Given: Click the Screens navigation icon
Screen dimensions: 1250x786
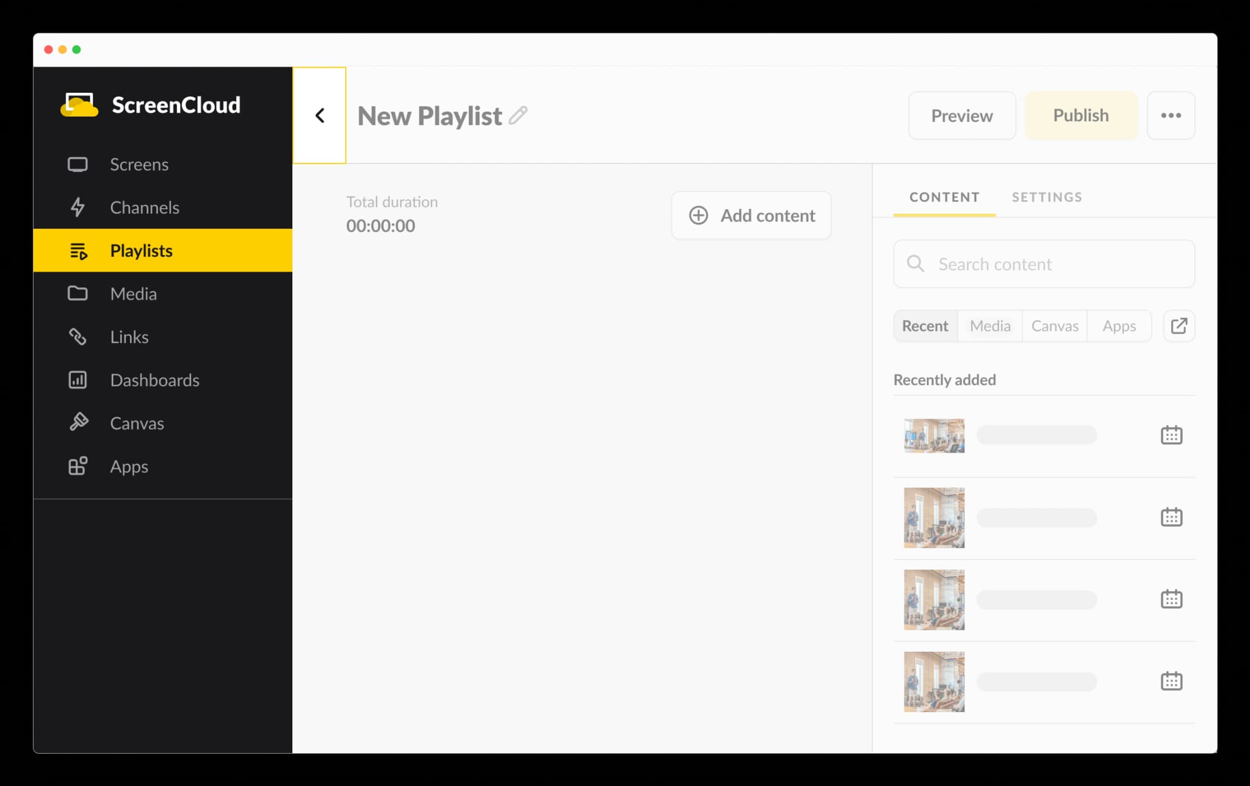Looking at the screenshot, I should [78, 164].
